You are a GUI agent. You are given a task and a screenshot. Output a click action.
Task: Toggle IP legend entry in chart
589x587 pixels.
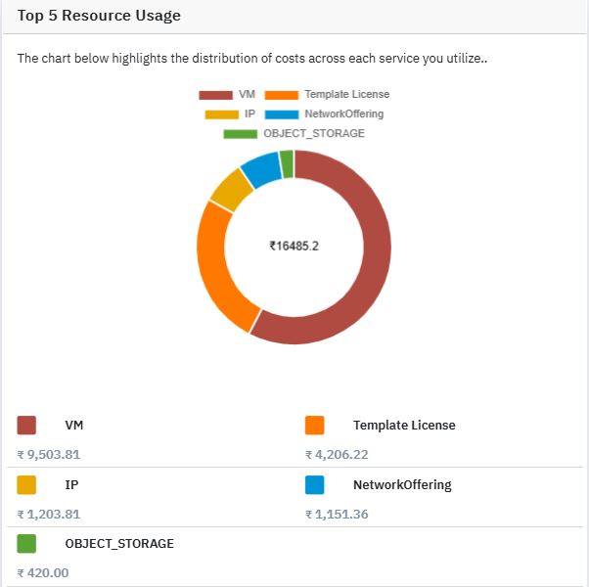[230, 113]
